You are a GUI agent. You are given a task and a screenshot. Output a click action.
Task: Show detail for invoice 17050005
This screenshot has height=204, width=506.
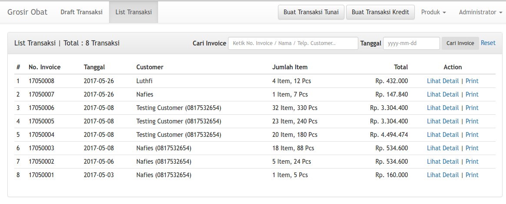pyautogui.click(x=443, y=121)
